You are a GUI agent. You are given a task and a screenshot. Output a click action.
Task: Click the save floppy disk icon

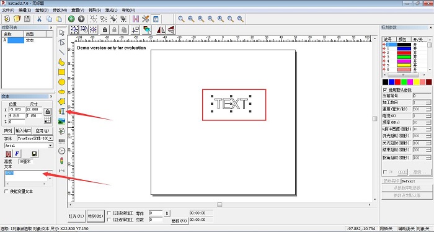point(27,19)
